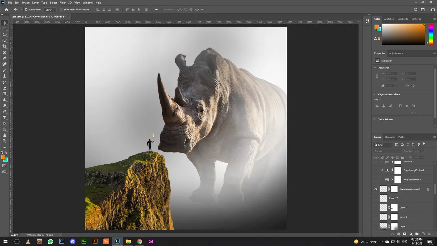Show Layer 6 visibility
Image resolution: width=437 pixels, height=246 pixels.
click(x=376, y=217)
